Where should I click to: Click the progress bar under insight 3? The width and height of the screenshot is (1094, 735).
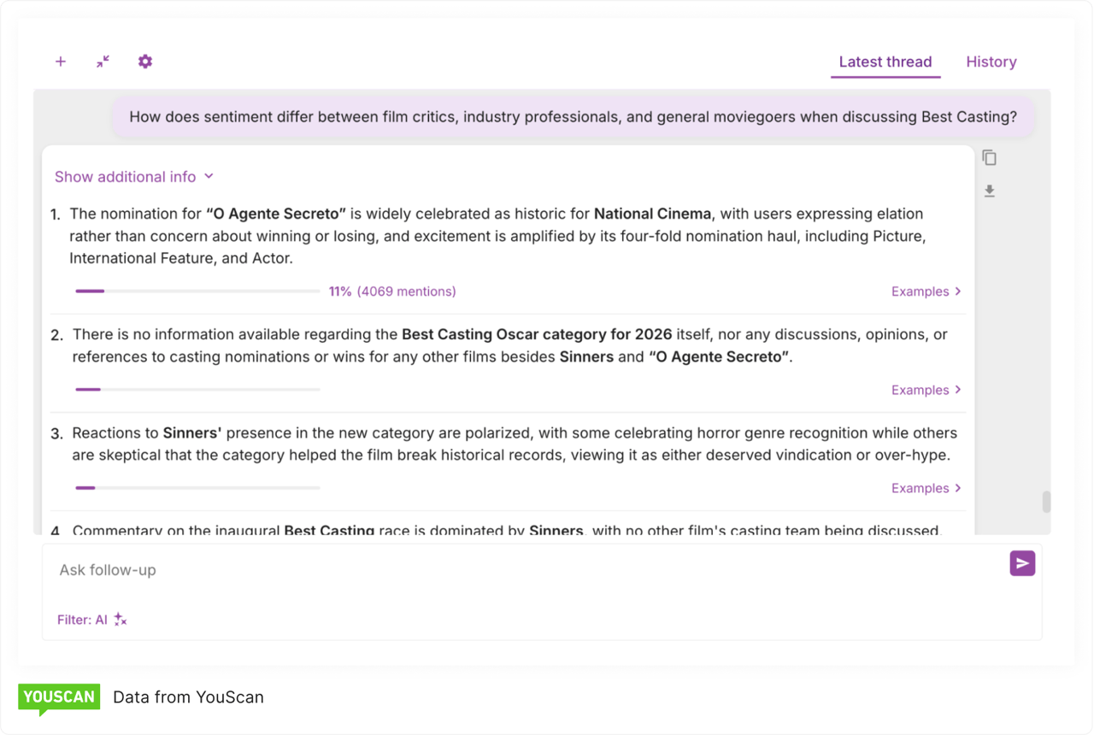197,488
